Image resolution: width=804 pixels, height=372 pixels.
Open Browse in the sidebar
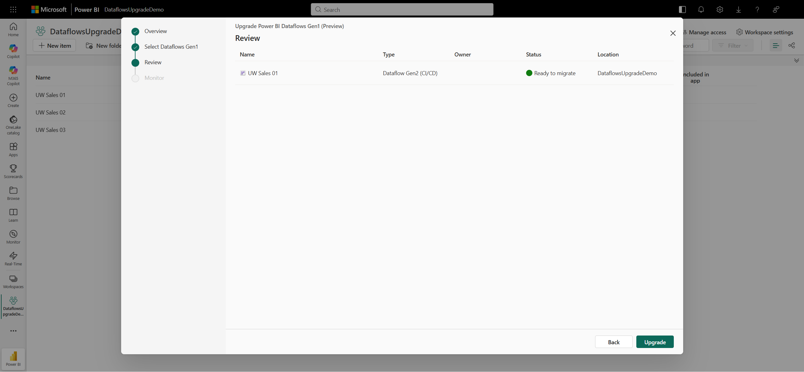coord(13,193)
